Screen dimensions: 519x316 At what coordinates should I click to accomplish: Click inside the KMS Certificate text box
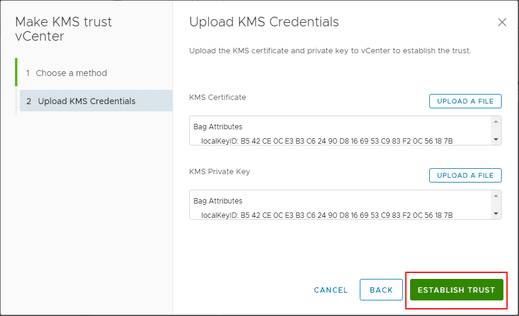coord(340,130)
